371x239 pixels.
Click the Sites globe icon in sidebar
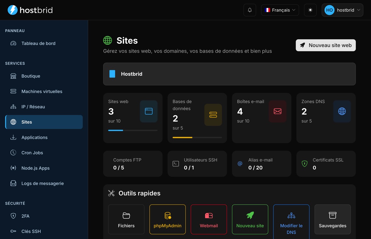point(13,122)
